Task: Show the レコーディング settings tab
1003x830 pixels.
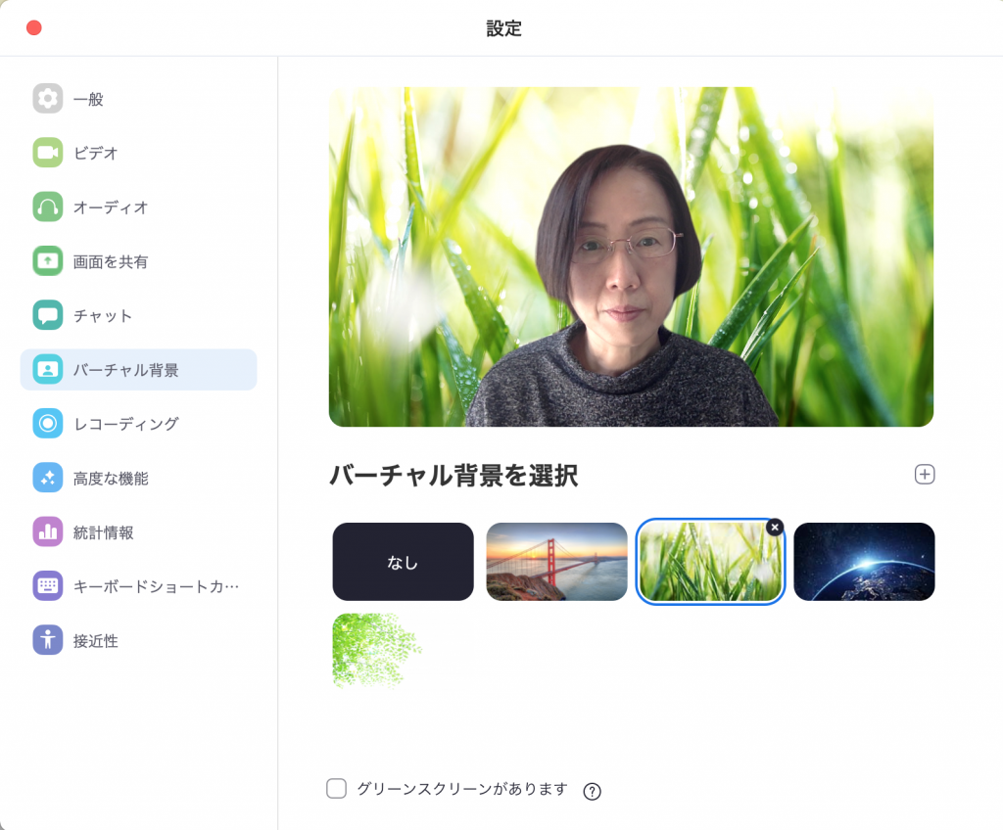Action: click(x=139, y=423)
